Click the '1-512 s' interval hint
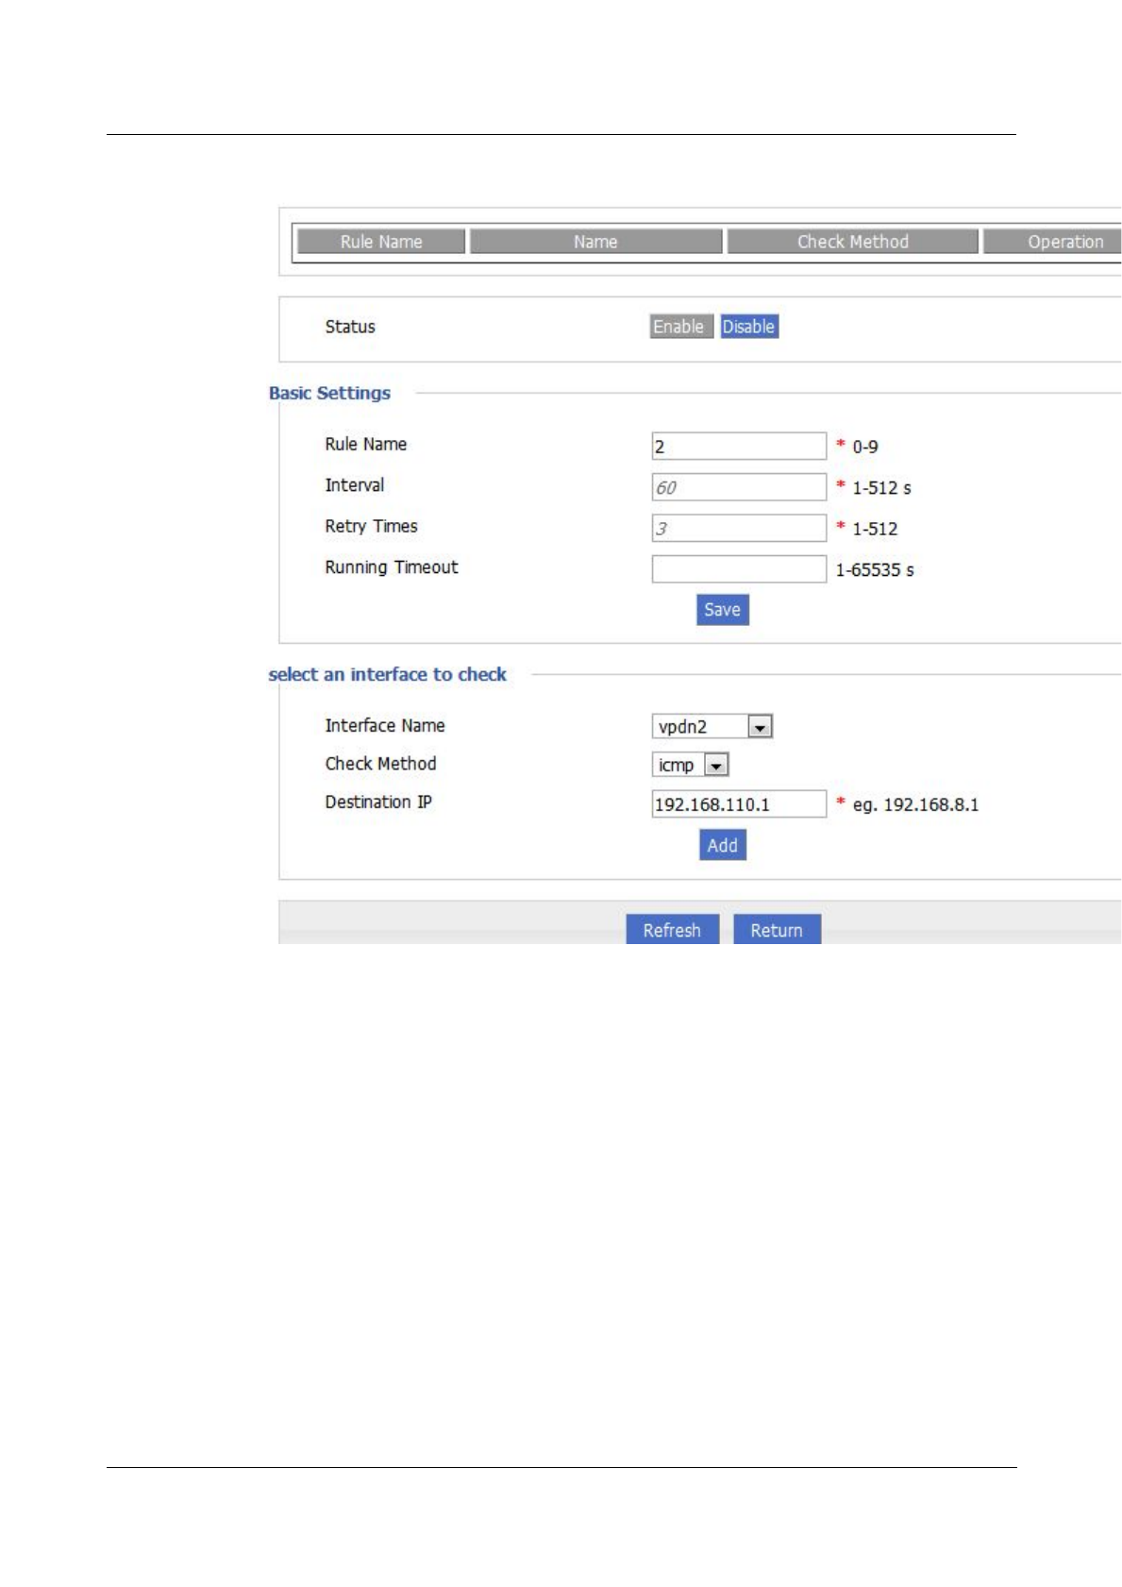 click(x=881, y=488)
